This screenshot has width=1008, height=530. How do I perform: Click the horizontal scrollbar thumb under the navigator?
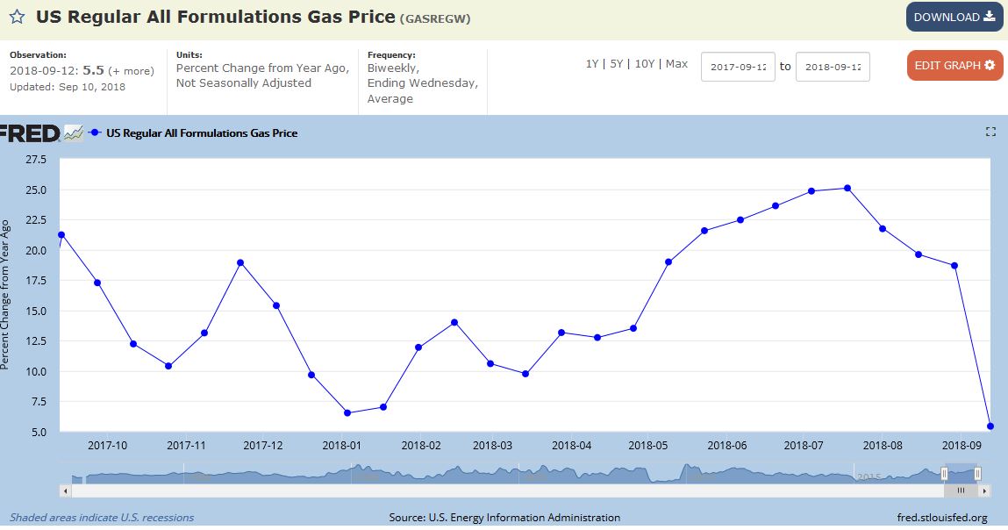tap(961, 490)
